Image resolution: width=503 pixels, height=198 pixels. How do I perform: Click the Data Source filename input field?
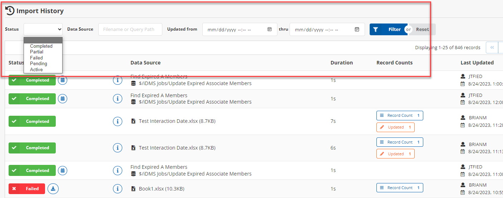coord(130,30)
